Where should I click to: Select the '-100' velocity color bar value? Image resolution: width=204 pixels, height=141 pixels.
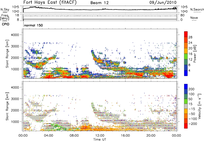193,119
